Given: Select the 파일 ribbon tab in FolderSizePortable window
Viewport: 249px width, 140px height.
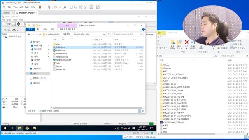Looking at the screenshot, I should 30,30.
